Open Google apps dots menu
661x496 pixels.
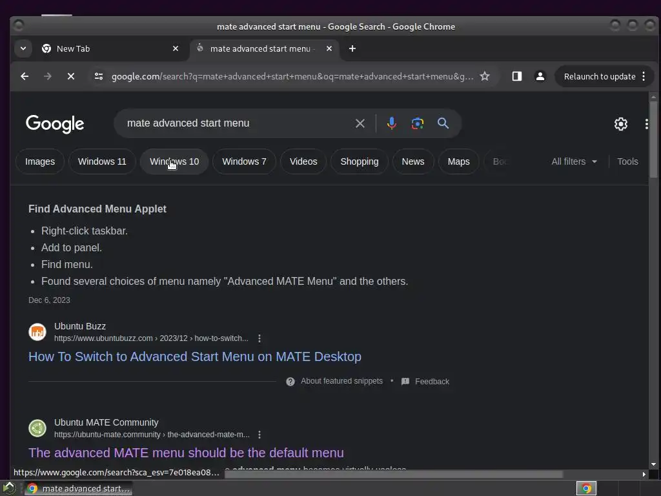(646, 124)
